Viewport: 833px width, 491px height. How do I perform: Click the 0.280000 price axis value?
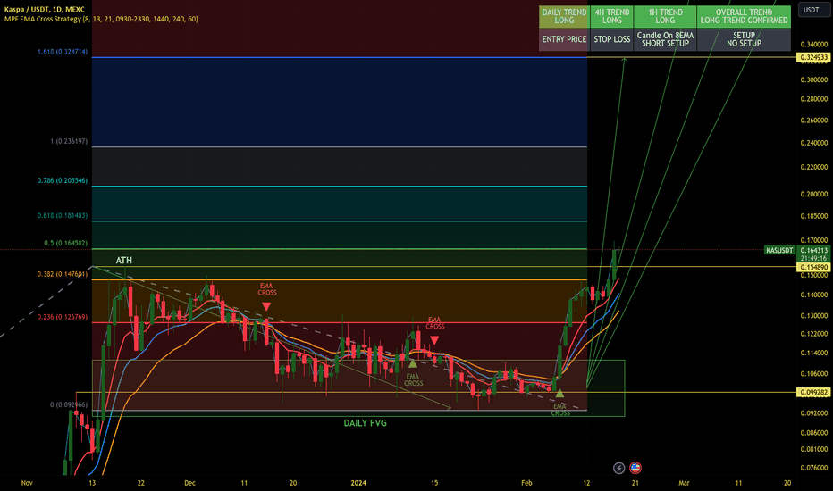(814, 99)
